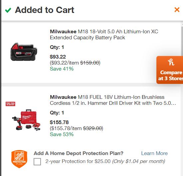Screen dimensions: 183x176
Task: Open the M18 5.0 Ah Battery Pack title
Action: [x=104, y=35]
